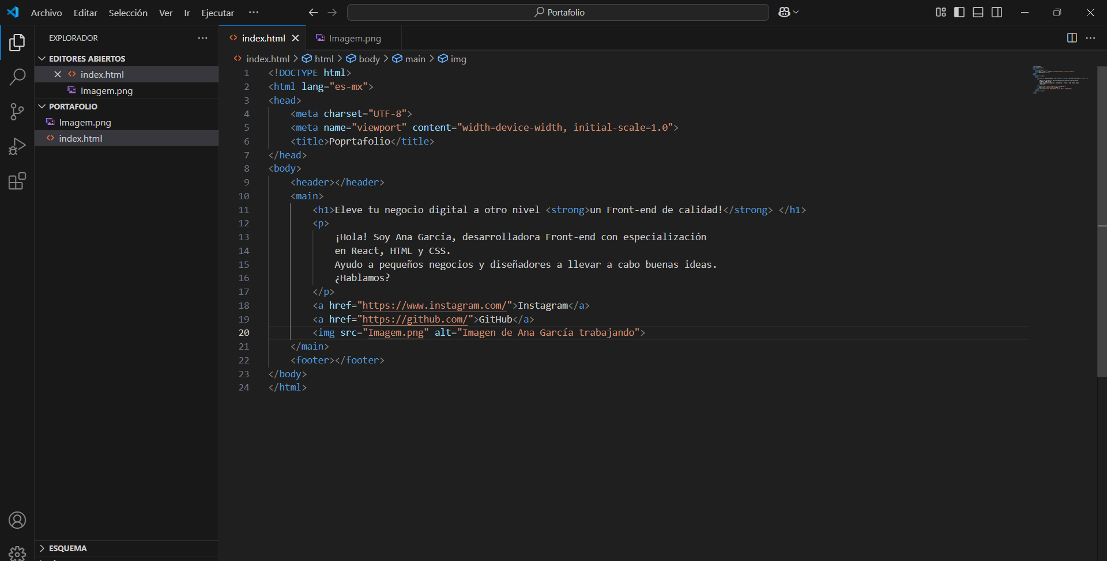Open Source Control view

tap(17, 112)
